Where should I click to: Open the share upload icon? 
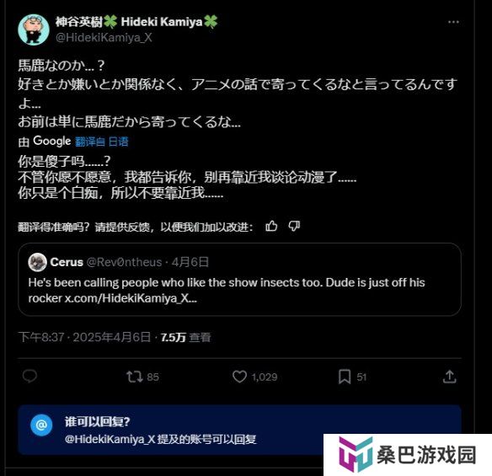point(449,377)
